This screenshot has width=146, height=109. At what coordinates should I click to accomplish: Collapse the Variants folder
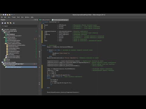(3, 33)
